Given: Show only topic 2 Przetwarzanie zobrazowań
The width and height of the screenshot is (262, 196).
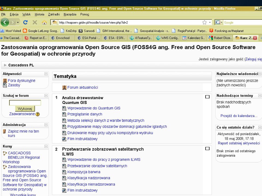Looking at the screenshot, I should [x=207, y=149].
